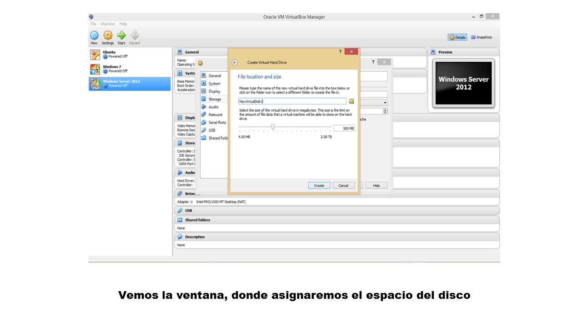Click the USB section header
The width and height of the screenshot is (582, 327).
pyautogui.click(x=337, y=211)
